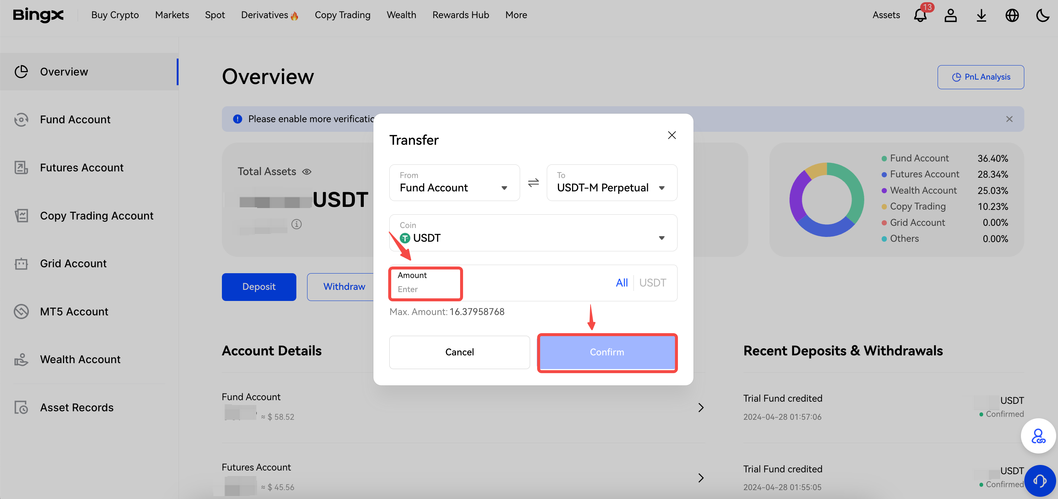Expand the Fund Account details row chevron
1058x499 pixels.
[701, 408]
